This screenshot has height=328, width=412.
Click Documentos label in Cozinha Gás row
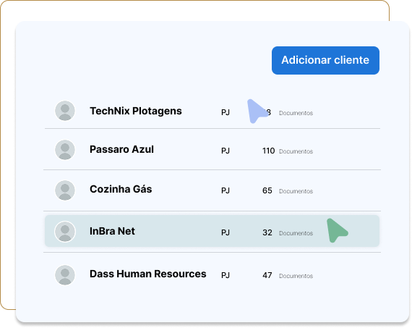coord(296,191)
